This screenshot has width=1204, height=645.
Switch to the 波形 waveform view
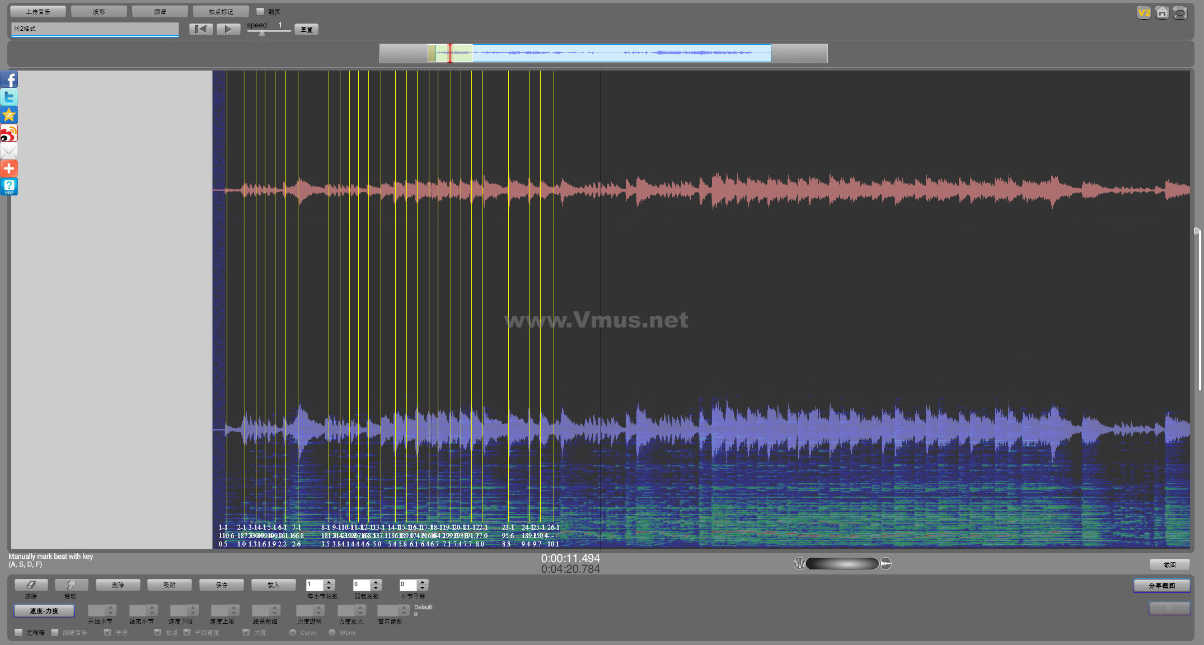(x=99, y=11)
